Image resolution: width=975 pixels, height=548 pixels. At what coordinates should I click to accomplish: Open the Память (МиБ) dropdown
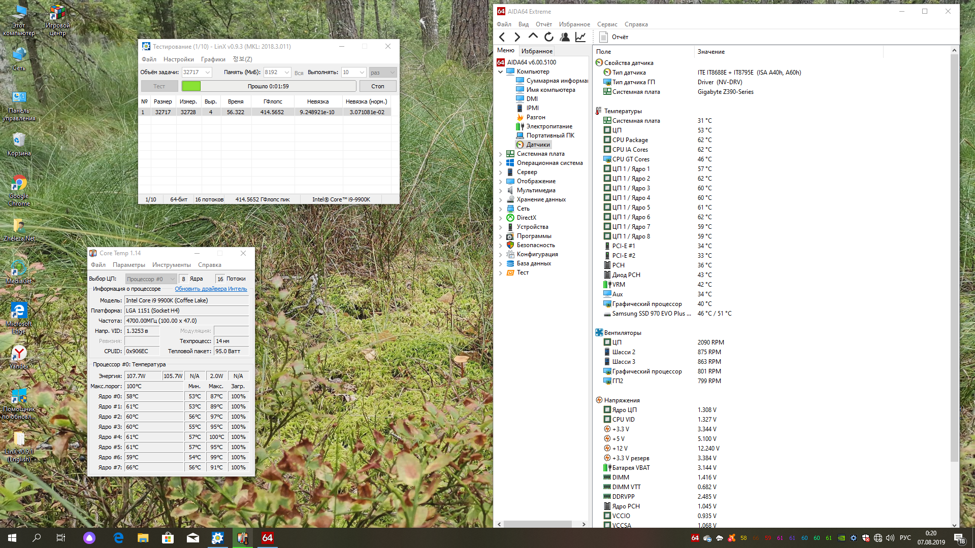(287, 73)
